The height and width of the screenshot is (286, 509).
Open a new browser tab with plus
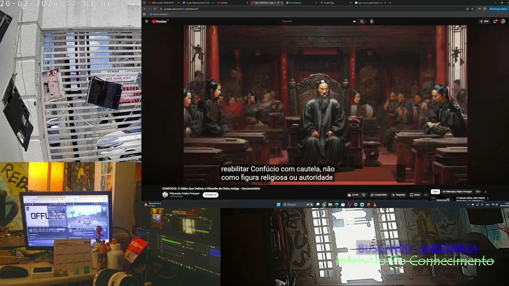(x=390, y=3)
